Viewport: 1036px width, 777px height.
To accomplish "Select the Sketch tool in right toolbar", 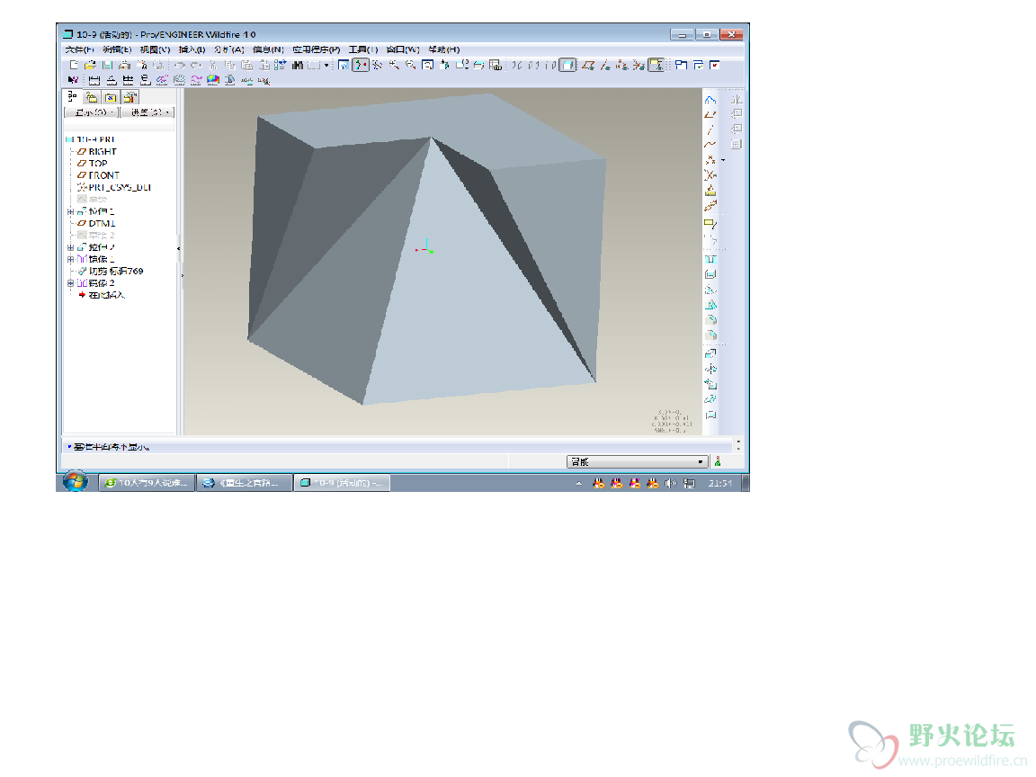I will pos(710,100).
